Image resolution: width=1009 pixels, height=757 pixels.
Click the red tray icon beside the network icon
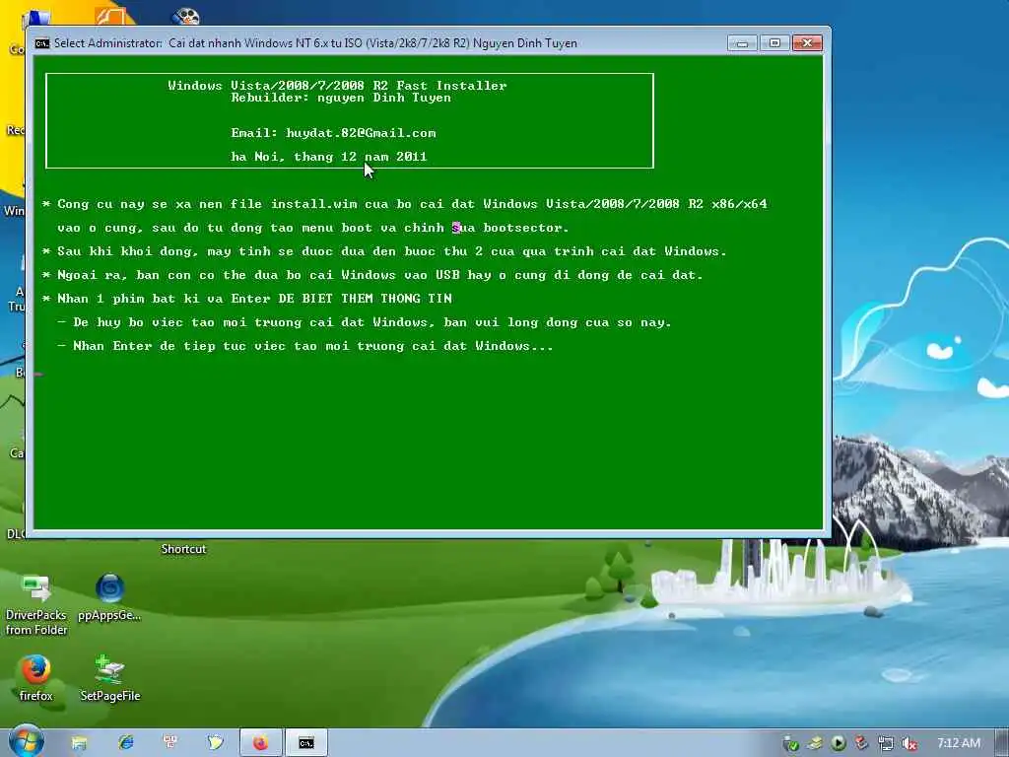tap(861, 744)
